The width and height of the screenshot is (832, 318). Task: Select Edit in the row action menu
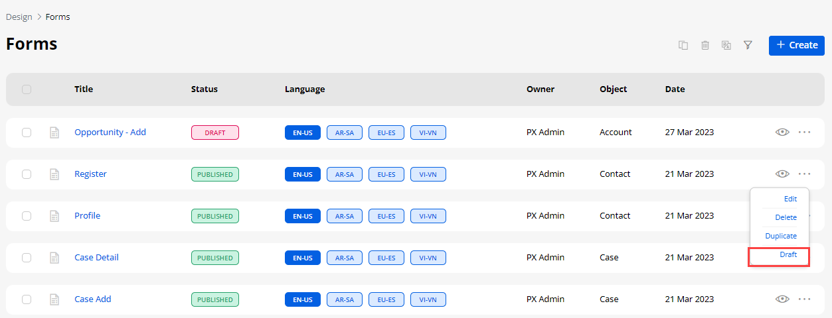790,199
